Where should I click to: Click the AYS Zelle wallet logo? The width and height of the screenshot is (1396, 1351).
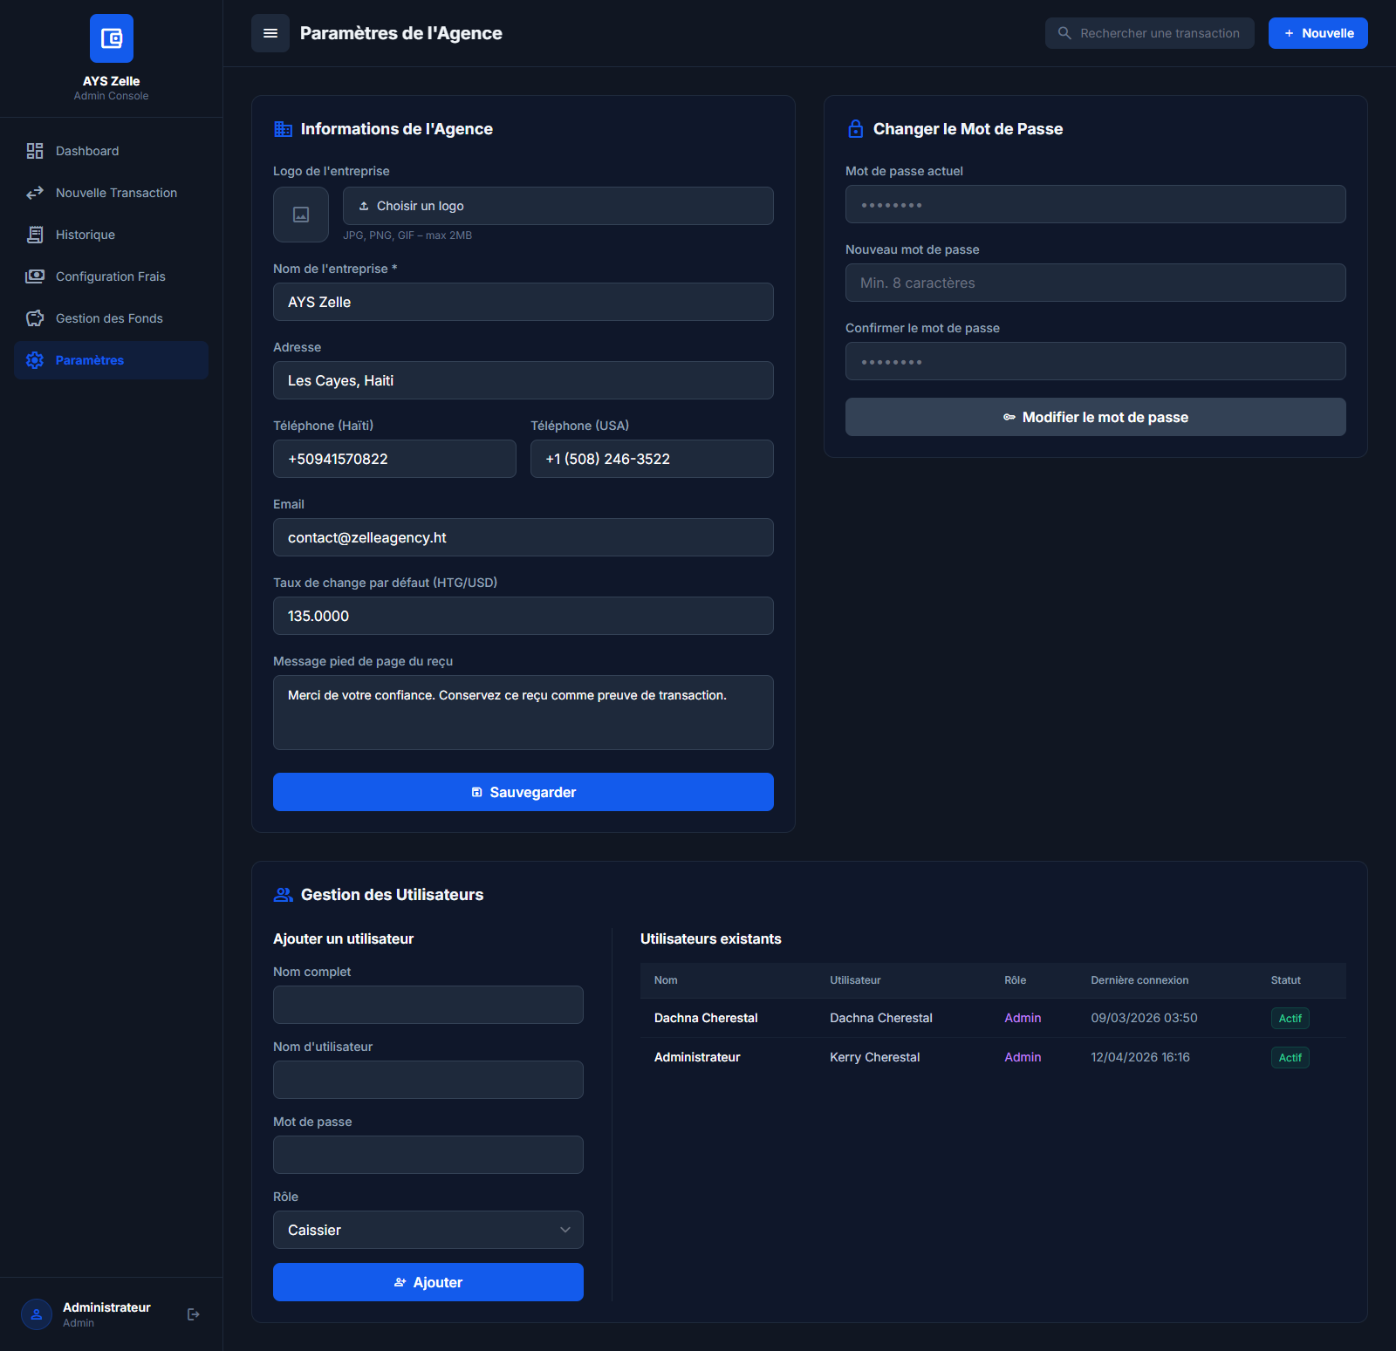[112, 38]
